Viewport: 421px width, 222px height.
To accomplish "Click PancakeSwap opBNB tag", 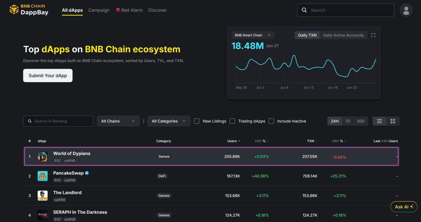I will click(x=70, y=180).
